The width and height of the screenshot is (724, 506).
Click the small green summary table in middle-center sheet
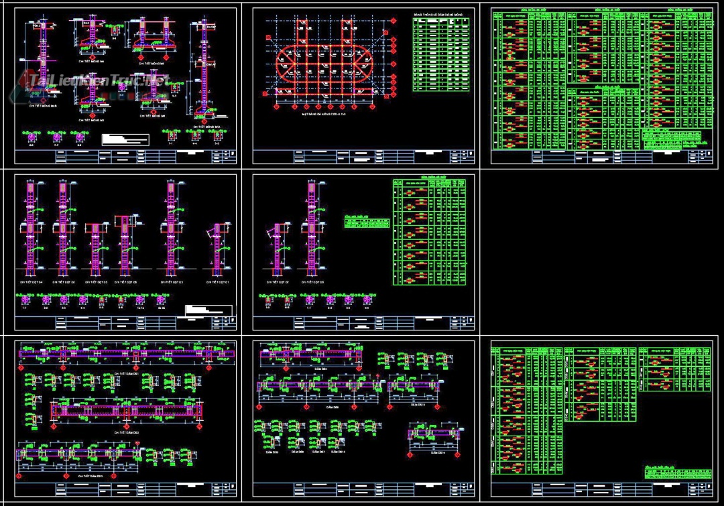(366, 222)
